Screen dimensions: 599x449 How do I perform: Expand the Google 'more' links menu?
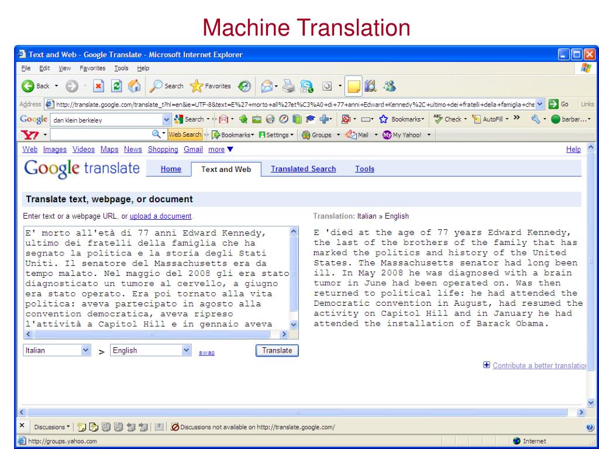[221, 150]
